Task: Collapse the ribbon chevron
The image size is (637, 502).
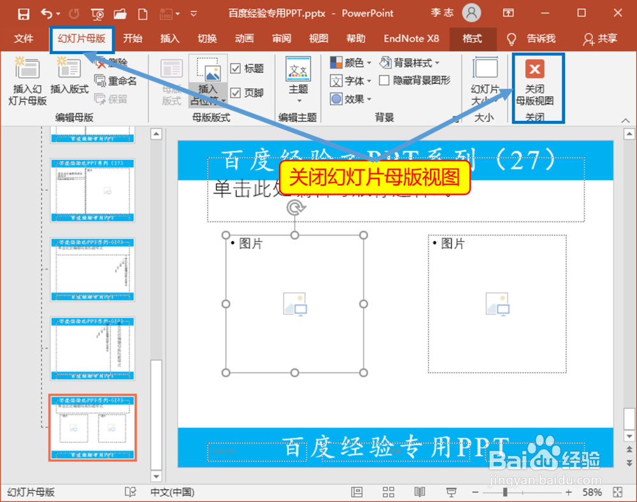Action: pos(626,120)
